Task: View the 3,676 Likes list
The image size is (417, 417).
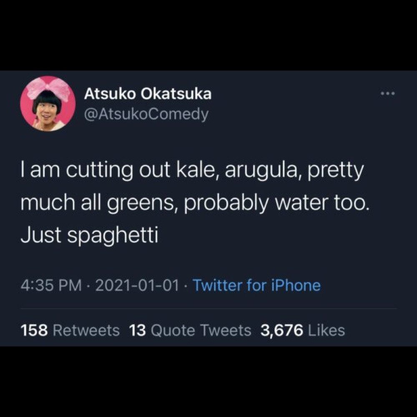Action: (303, 330)
